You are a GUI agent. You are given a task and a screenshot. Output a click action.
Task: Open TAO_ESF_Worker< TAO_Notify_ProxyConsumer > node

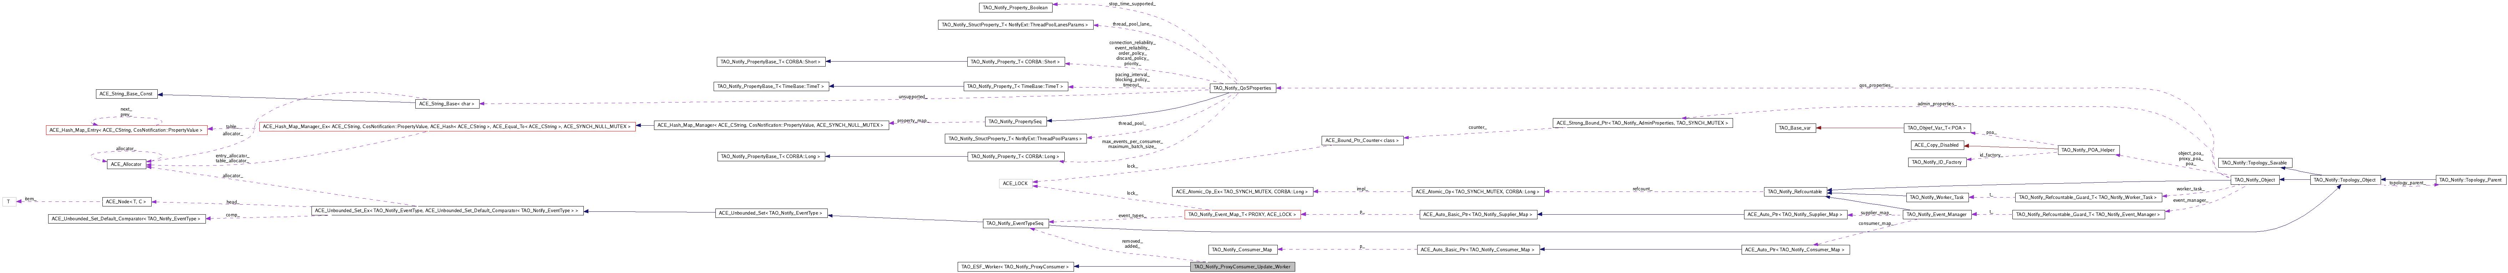pos(1015,266)
